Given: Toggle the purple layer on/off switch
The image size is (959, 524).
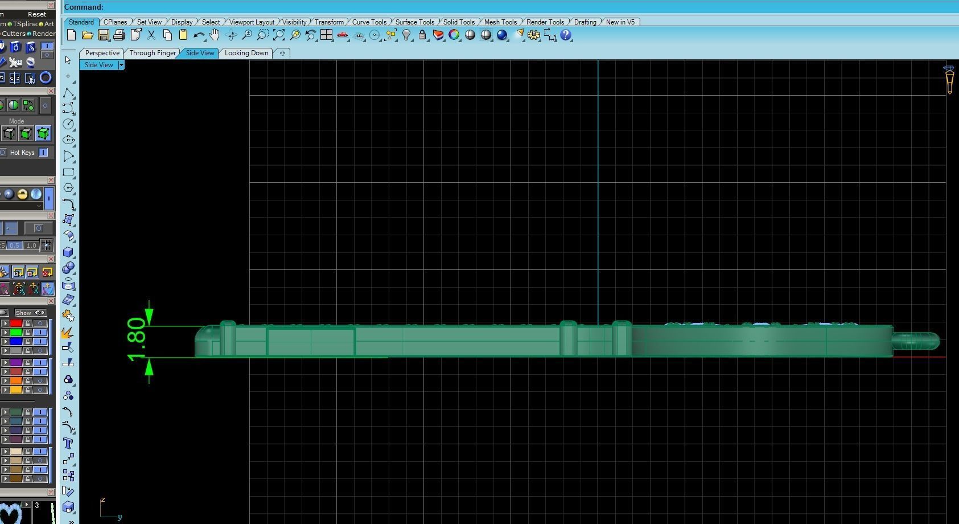Looking at the screenshot, I should click(x=40, y=362).
